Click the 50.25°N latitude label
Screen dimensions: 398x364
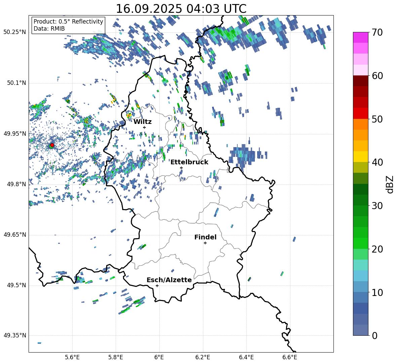tap(15, 32)
